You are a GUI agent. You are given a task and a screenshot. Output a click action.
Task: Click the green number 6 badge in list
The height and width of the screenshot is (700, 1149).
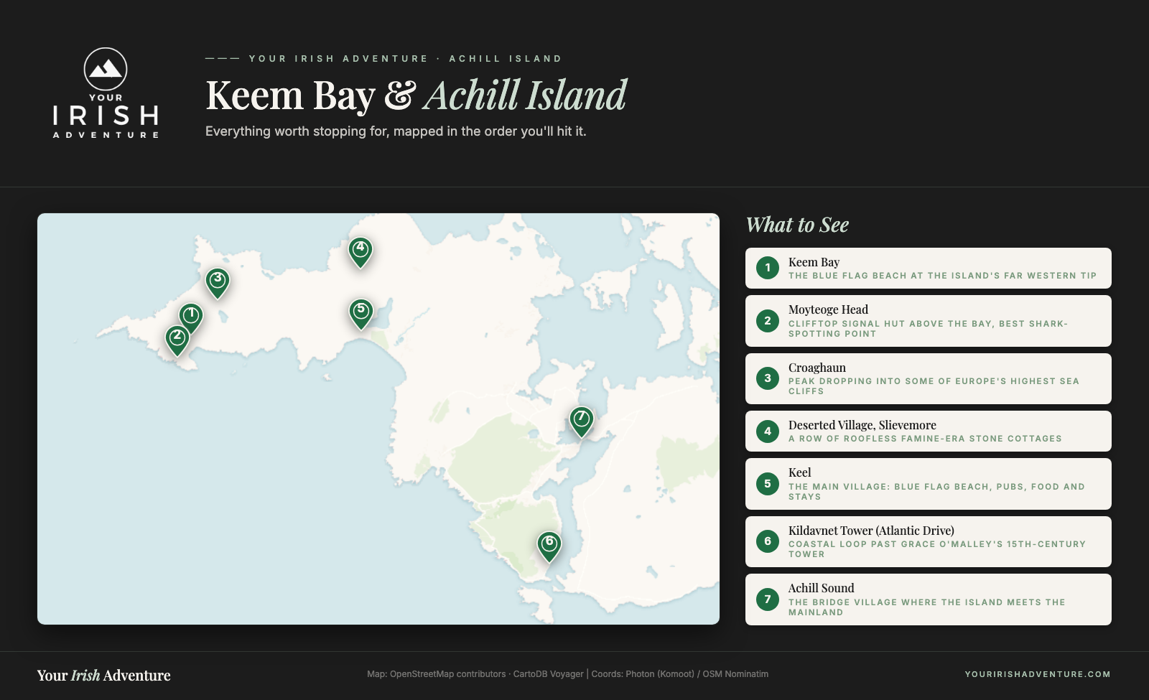coord(768,541)
